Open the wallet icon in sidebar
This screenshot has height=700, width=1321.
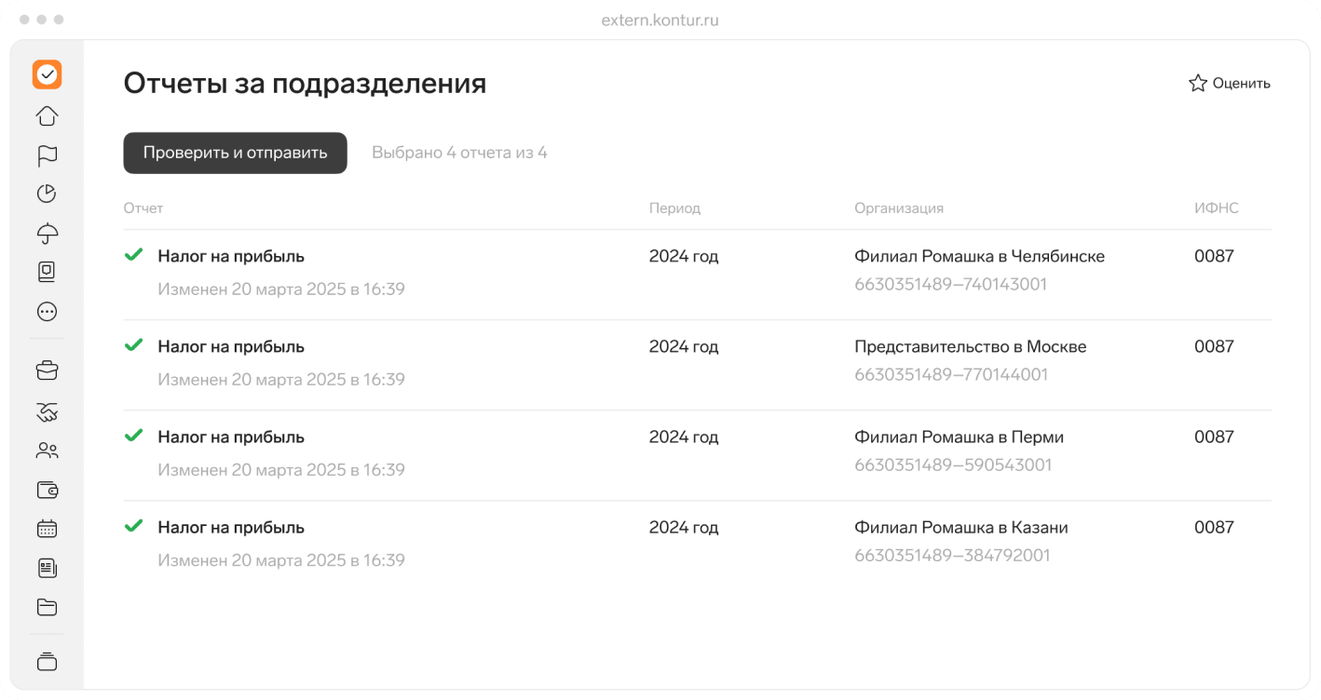[x=47, y=490]
